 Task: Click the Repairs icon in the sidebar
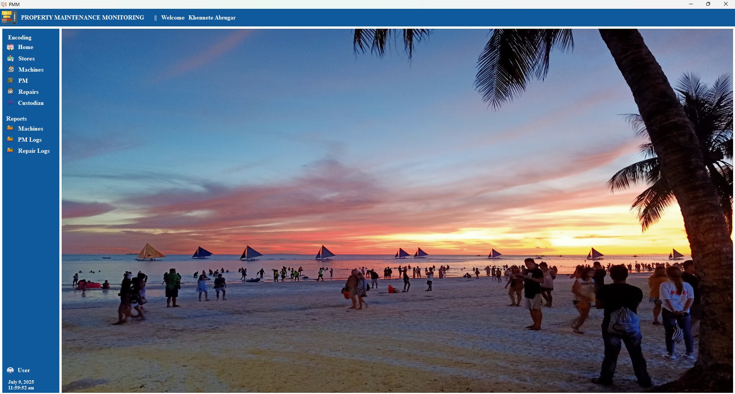(x=10, y=92)
